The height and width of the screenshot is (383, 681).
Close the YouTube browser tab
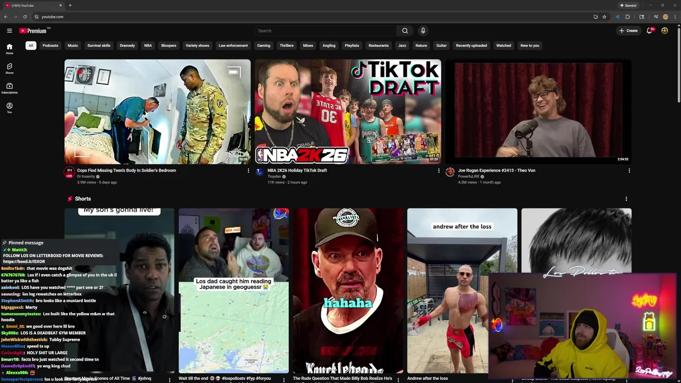click(x=60, y=5)
